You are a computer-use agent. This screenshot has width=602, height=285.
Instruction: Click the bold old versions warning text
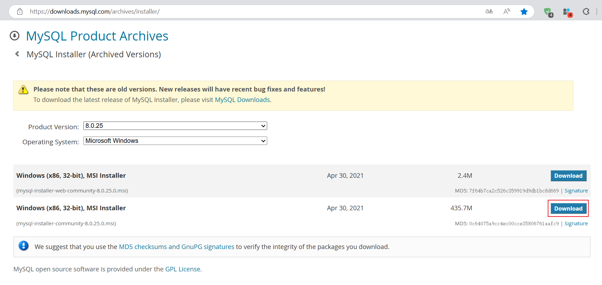(179, 89)
